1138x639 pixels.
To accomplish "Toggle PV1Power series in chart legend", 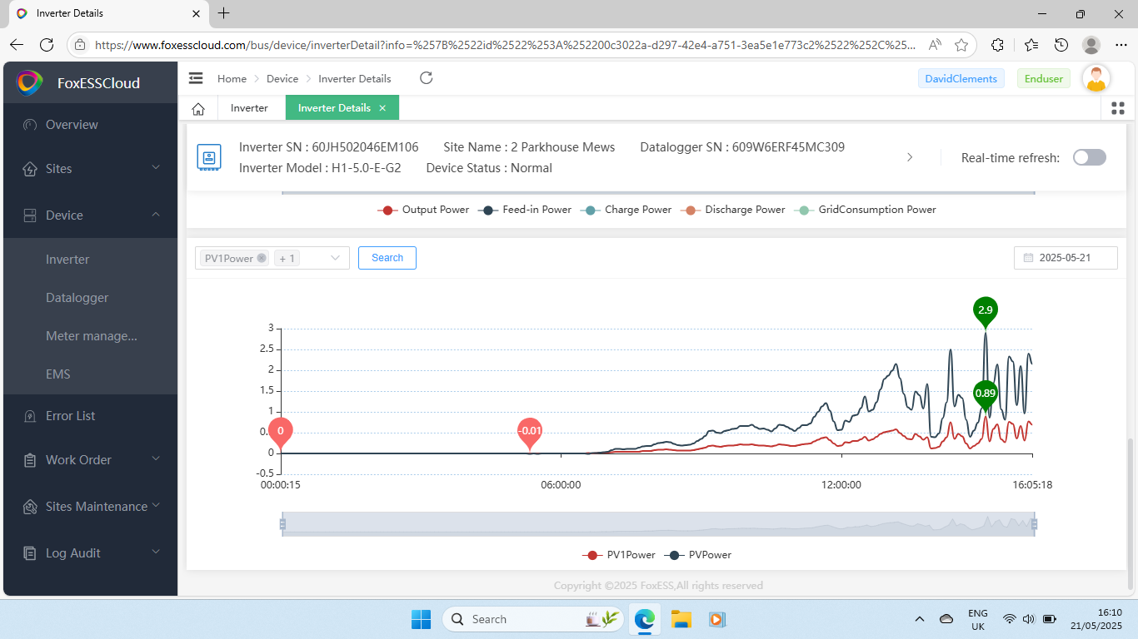I will (x=619, y=555).
